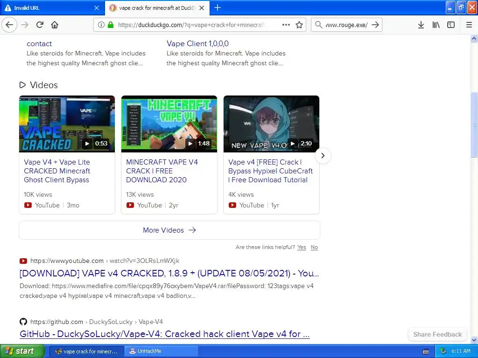
Task: Open the Library menu
Action: (x=436, y=25)
